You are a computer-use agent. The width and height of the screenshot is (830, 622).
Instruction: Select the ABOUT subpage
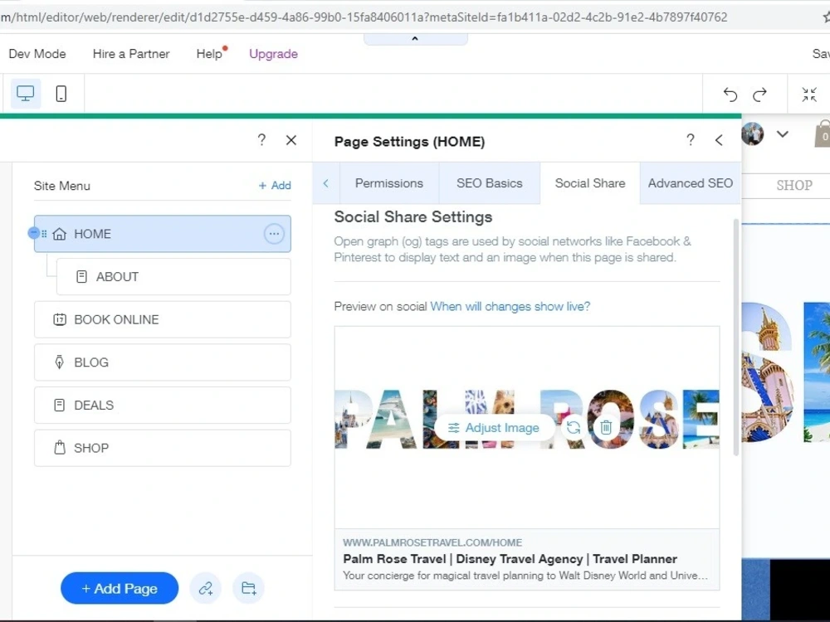tap(173, 277)
